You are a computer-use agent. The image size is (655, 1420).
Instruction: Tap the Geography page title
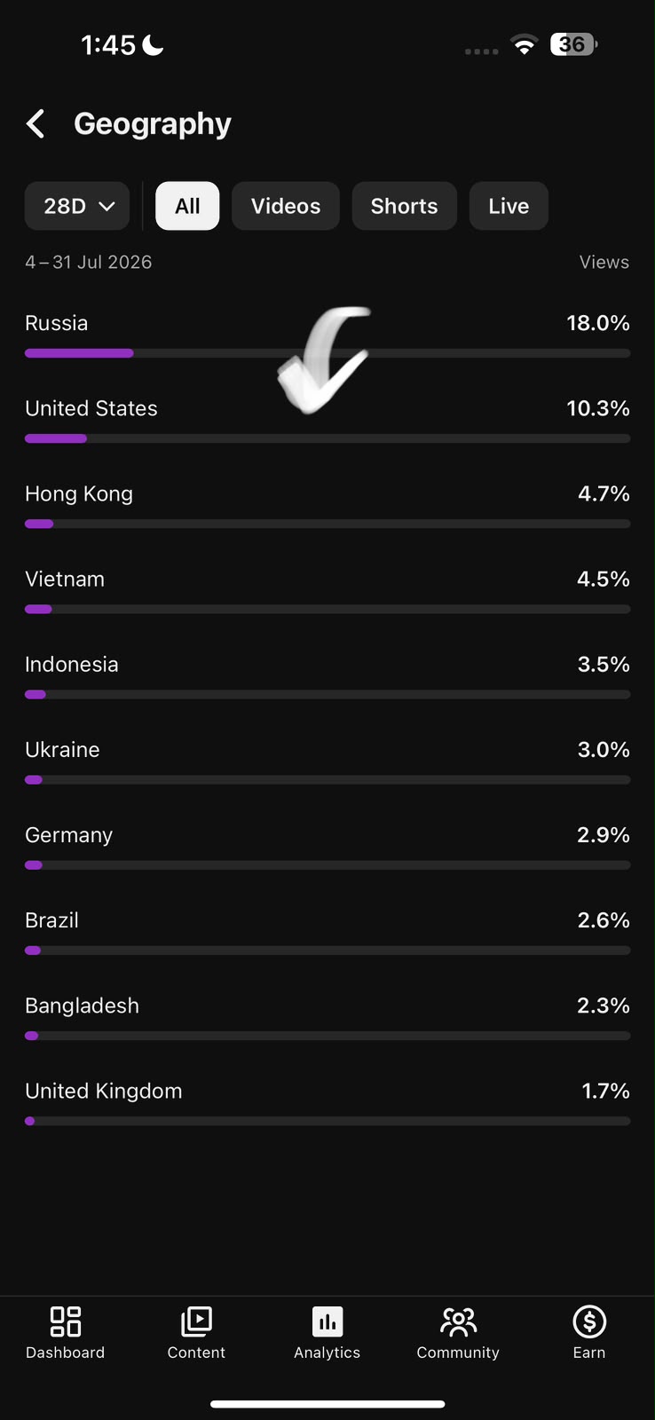tap(153, 124)
